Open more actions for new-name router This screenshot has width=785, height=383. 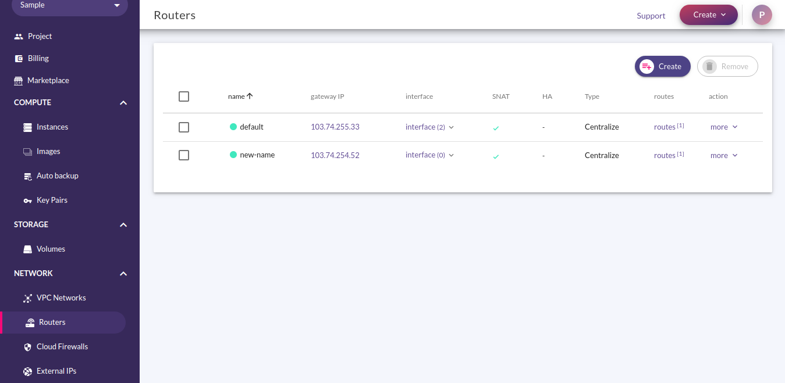tap(724, 155)
